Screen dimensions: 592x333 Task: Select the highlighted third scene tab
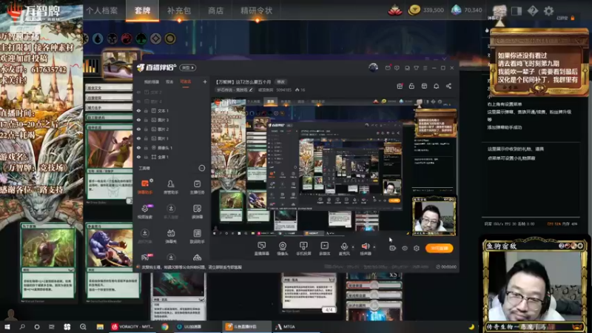[186, 81]
